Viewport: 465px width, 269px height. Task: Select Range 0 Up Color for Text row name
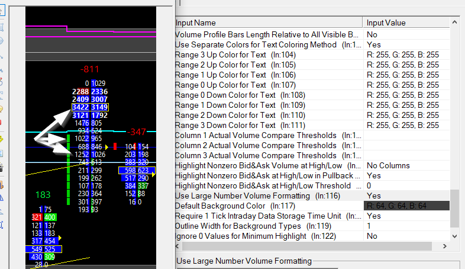point(269,85)
